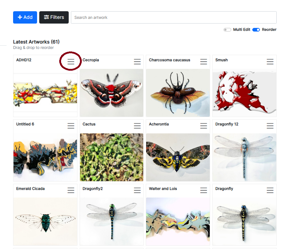
Task: Click the Multi Edit label
Action: tap(242, 30)
